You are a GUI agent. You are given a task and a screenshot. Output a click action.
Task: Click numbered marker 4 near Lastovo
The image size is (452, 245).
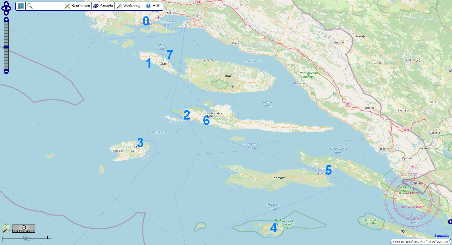coord(274,228)
